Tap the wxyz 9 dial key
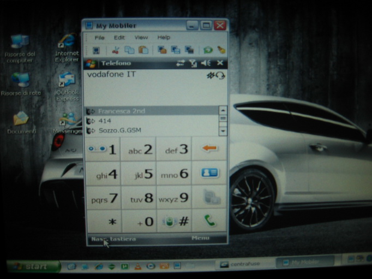Image resolution: width=372 pixels, height=279 pixels. tap(174, 198)
